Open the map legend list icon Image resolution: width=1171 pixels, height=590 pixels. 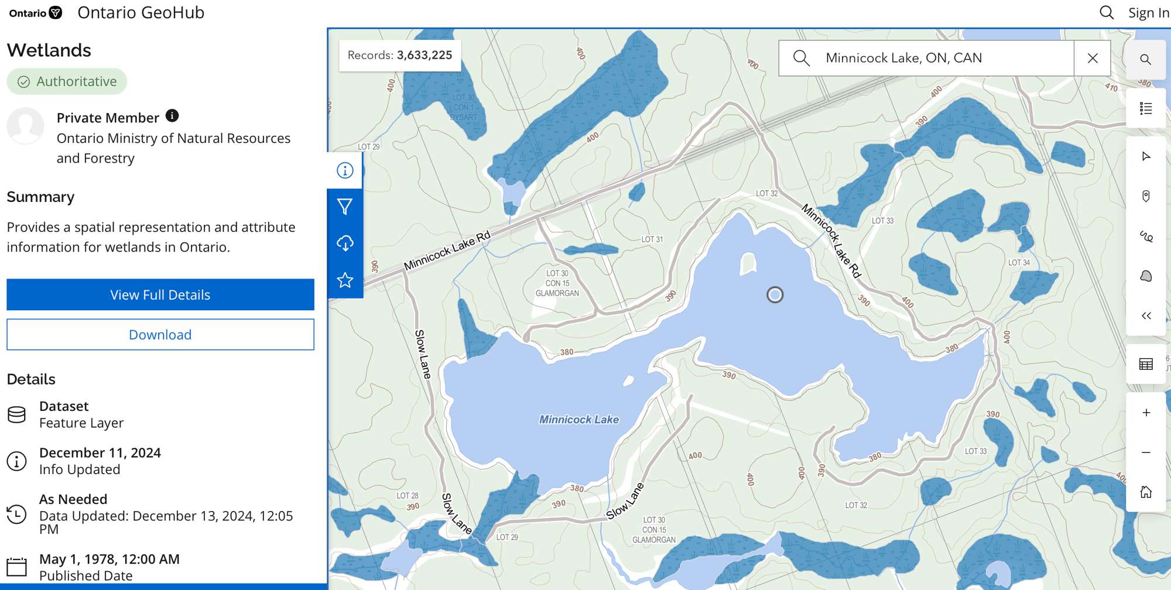(1146, 108)
